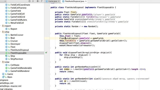This screenshot has height=90, width=160.
Task: Select Ship class in project tree
Action: click(13, 56)
